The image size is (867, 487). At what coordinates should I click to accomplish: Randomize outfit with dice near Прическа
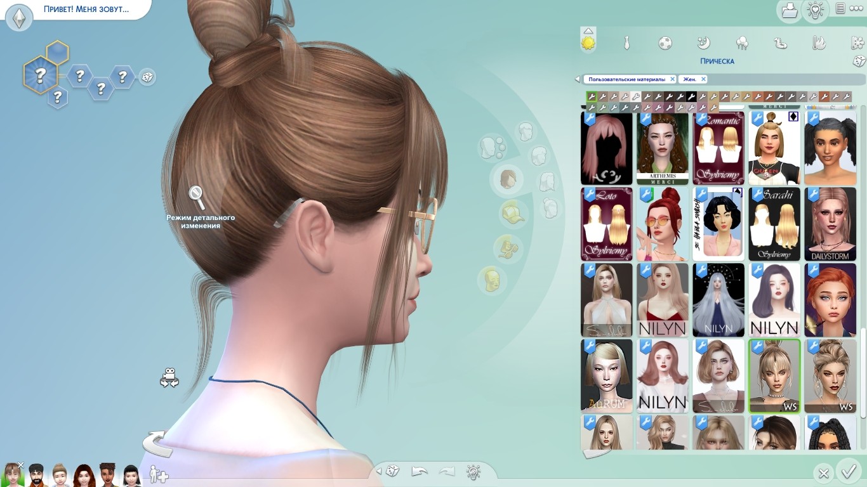(x=858, y=62)
